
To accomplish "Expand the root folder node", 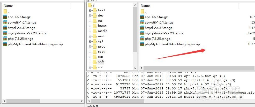I will (90, 52).
